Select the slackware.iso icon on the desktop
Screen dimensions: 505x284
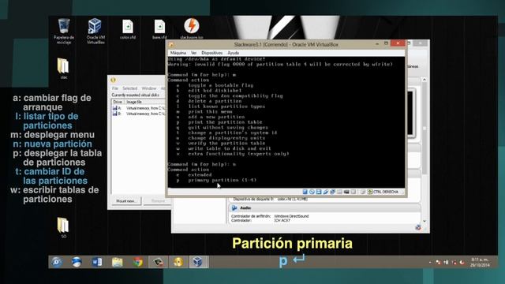(191, 29)
